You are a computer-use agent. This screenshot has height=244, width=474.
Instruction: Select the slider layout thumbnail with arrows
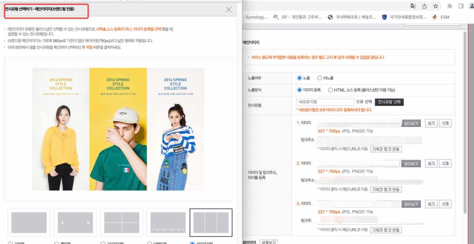point(75,223)
